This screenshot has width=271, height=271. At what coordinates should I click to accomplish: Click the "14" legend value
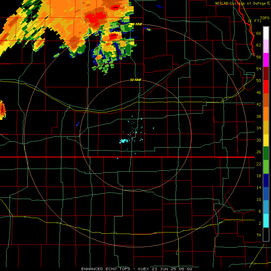[259, 188]
